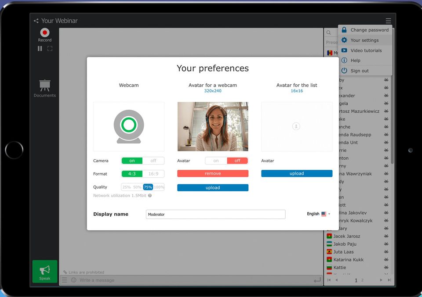Select Your settings menu item
Image resolution: width=422 pixels, height=297 pixels.
(365, 40)
